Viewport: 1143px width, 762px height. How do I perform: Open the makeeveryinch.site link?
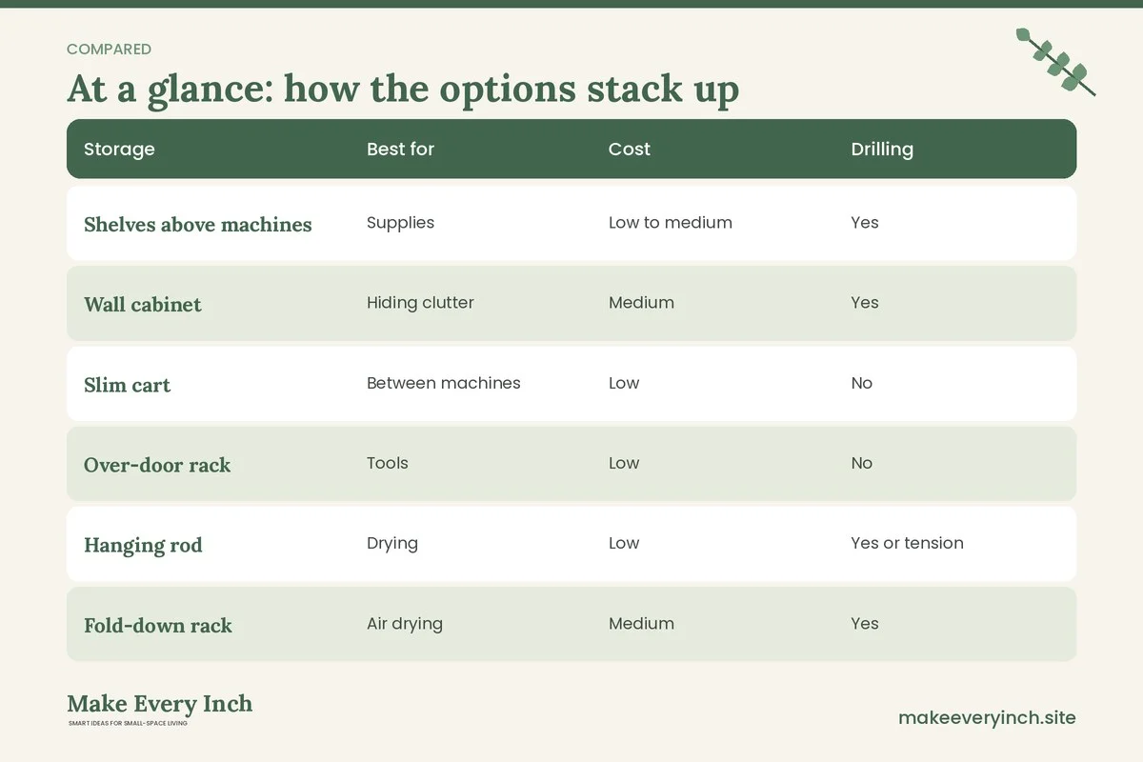click(987, 717)
